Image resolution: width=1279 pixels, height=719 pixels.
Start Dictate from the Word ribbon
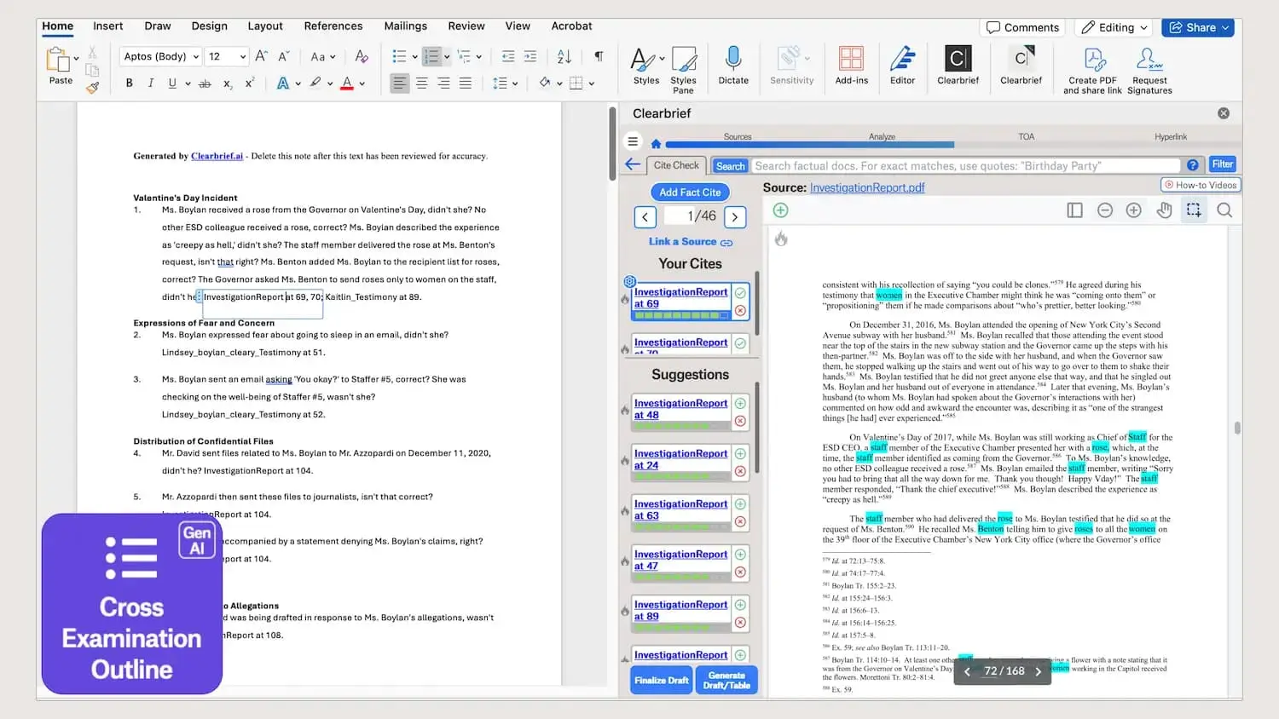pos(732,66)
